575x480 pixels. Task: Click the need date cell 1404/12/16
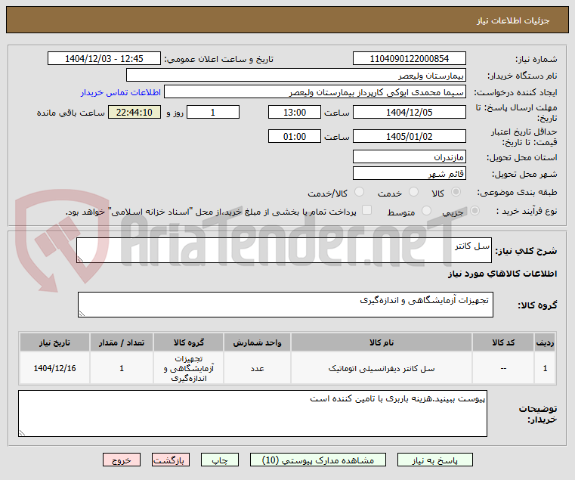(x=54, y=368)
